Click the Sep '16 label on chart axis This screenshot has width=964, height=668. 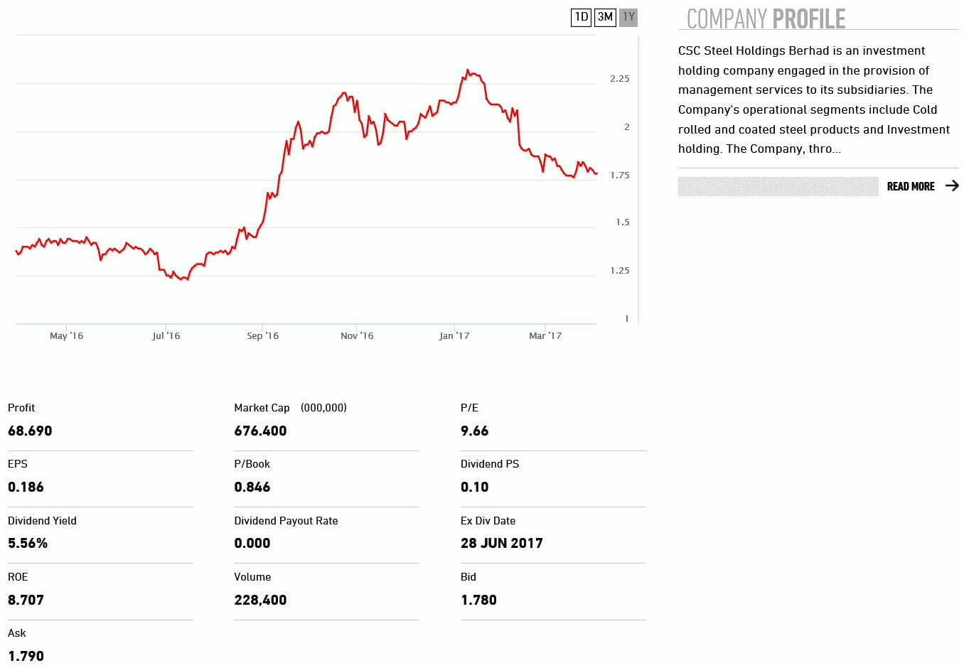(262, 336)
